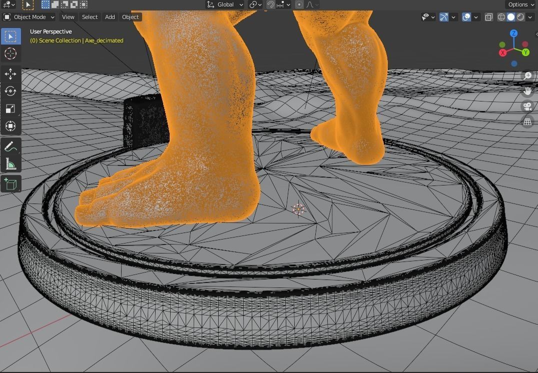Viewport: 538px width, 373px height.
Task: Toggle viewport gizmos display
Action: (443, 17)
